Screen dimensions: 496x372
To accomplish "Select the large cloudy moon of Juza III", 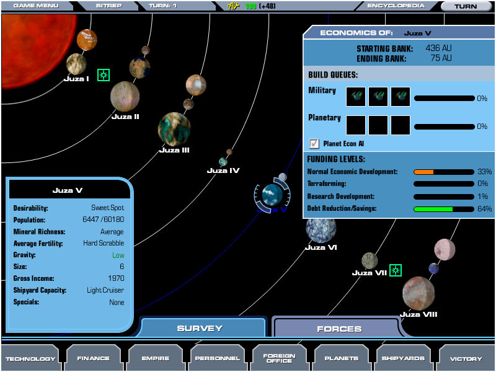I will point(196,85).
